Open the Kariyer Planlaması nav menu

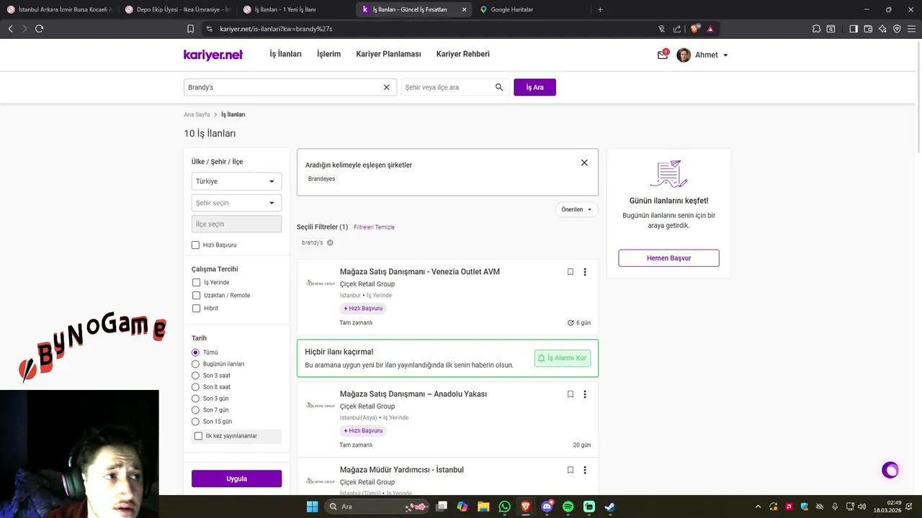pyautogui.click(x=388, y=54)
